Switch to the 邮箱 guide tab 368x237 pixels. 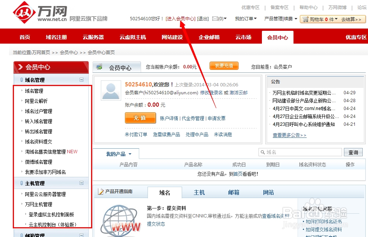pyautogui.click(x=234, y=193)
